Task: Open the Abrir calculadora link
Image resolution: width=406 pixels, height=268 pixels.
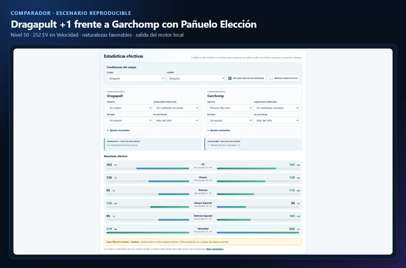Action: point(215,249)
